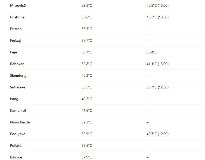This screenshot has height=160, width=205.
Task: Select the Suharekë row label
Action: (x=18, y=87)
